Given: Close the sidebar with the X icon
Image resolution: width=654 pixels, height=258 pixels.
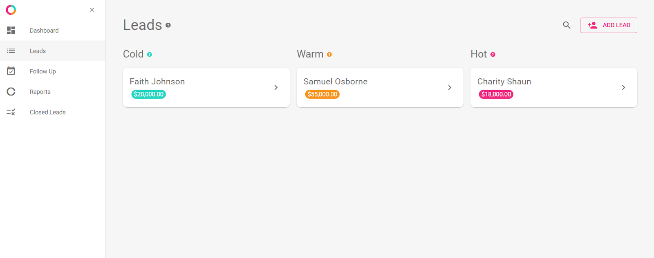Looking at the screenshot, I should [92, 10].
